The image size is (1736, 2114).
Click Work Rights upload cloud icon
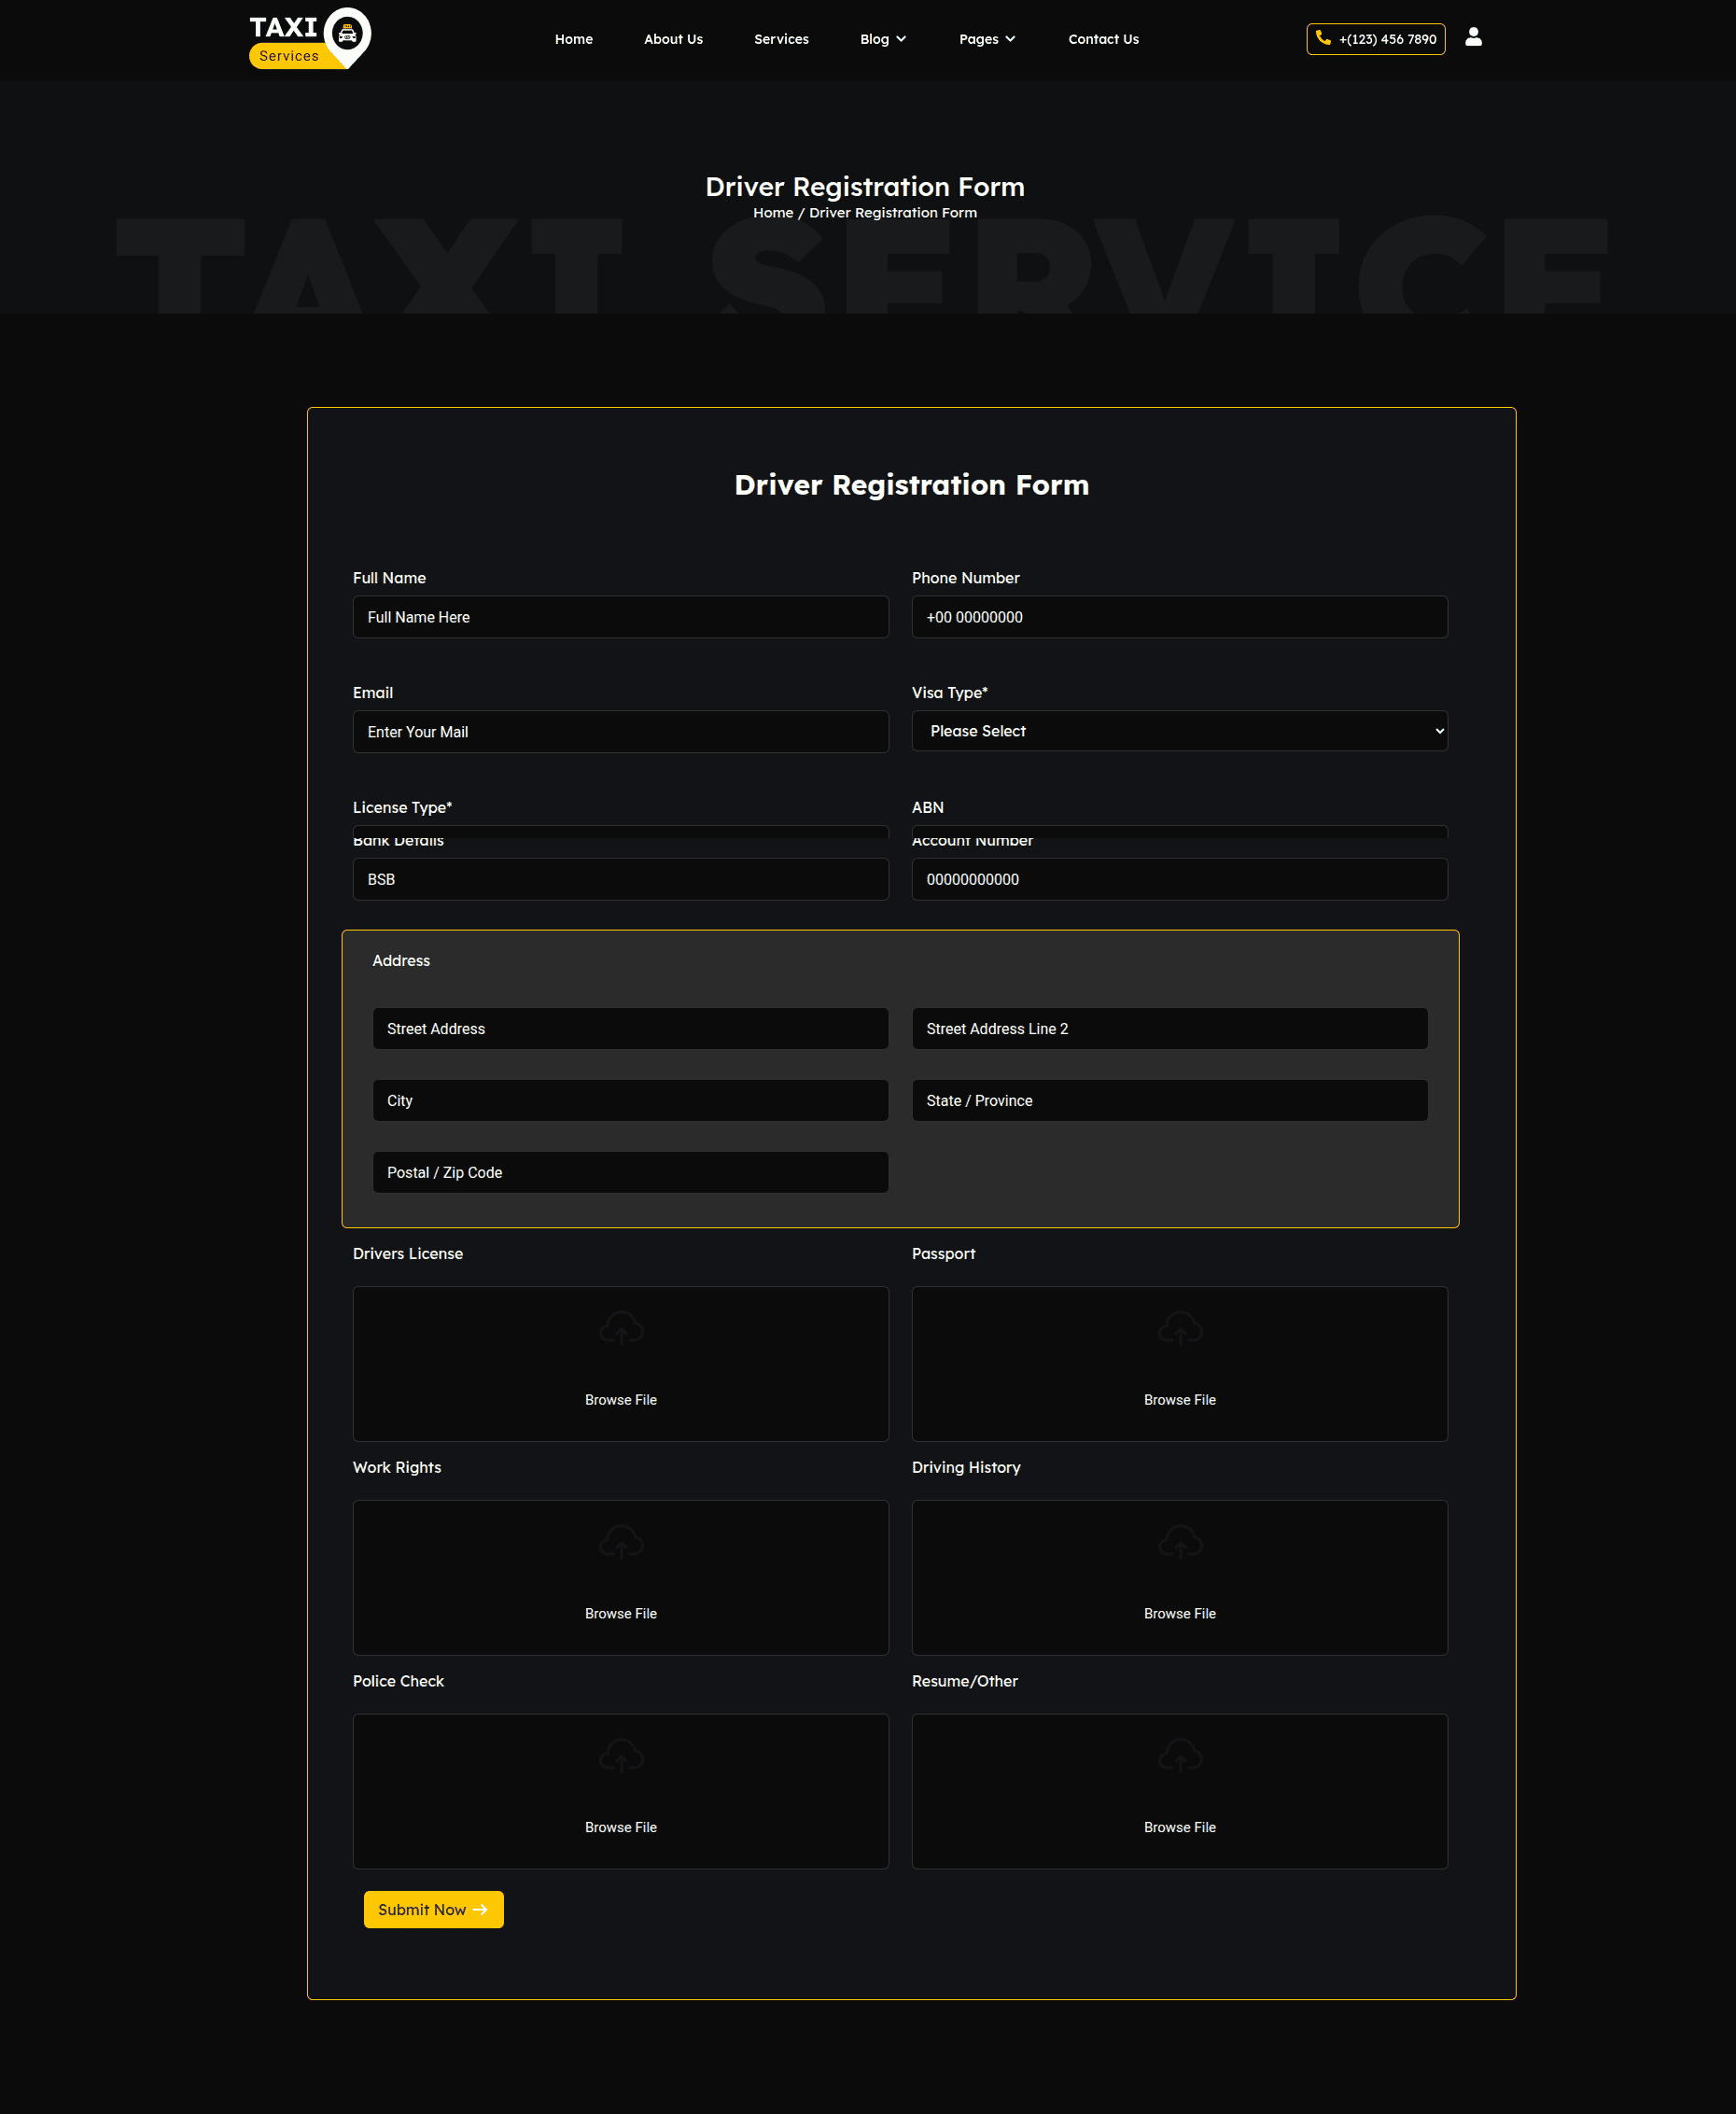point(621,1542)
